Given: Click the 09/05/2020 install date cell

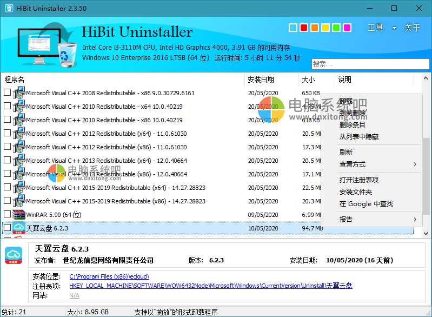Looking at the screenshot, I should coord(263,215).
